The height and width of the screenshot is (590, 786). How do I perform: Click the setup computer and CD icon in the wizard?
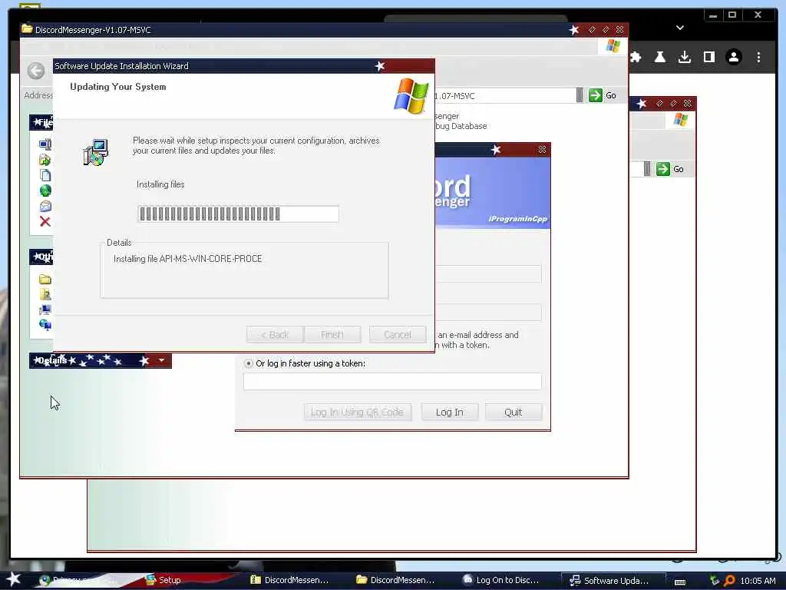tap(96, 153)
